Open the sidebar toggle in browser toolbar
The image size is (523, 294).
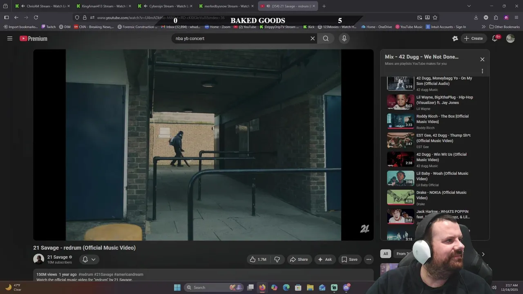point(6,18)
